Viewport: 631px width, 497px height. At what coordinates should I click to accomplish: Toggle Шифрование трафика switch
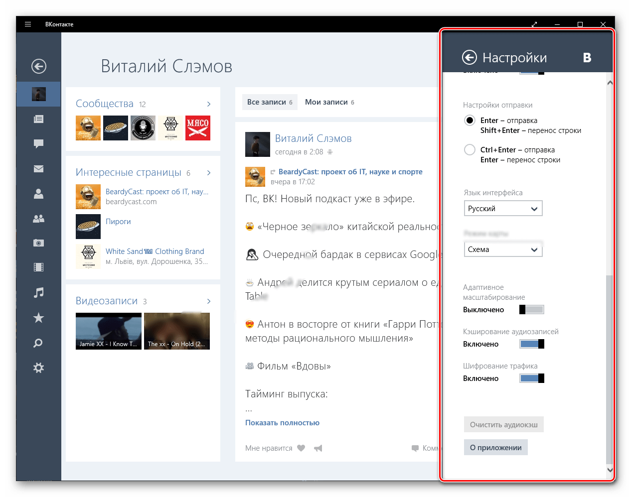[532, 378]
